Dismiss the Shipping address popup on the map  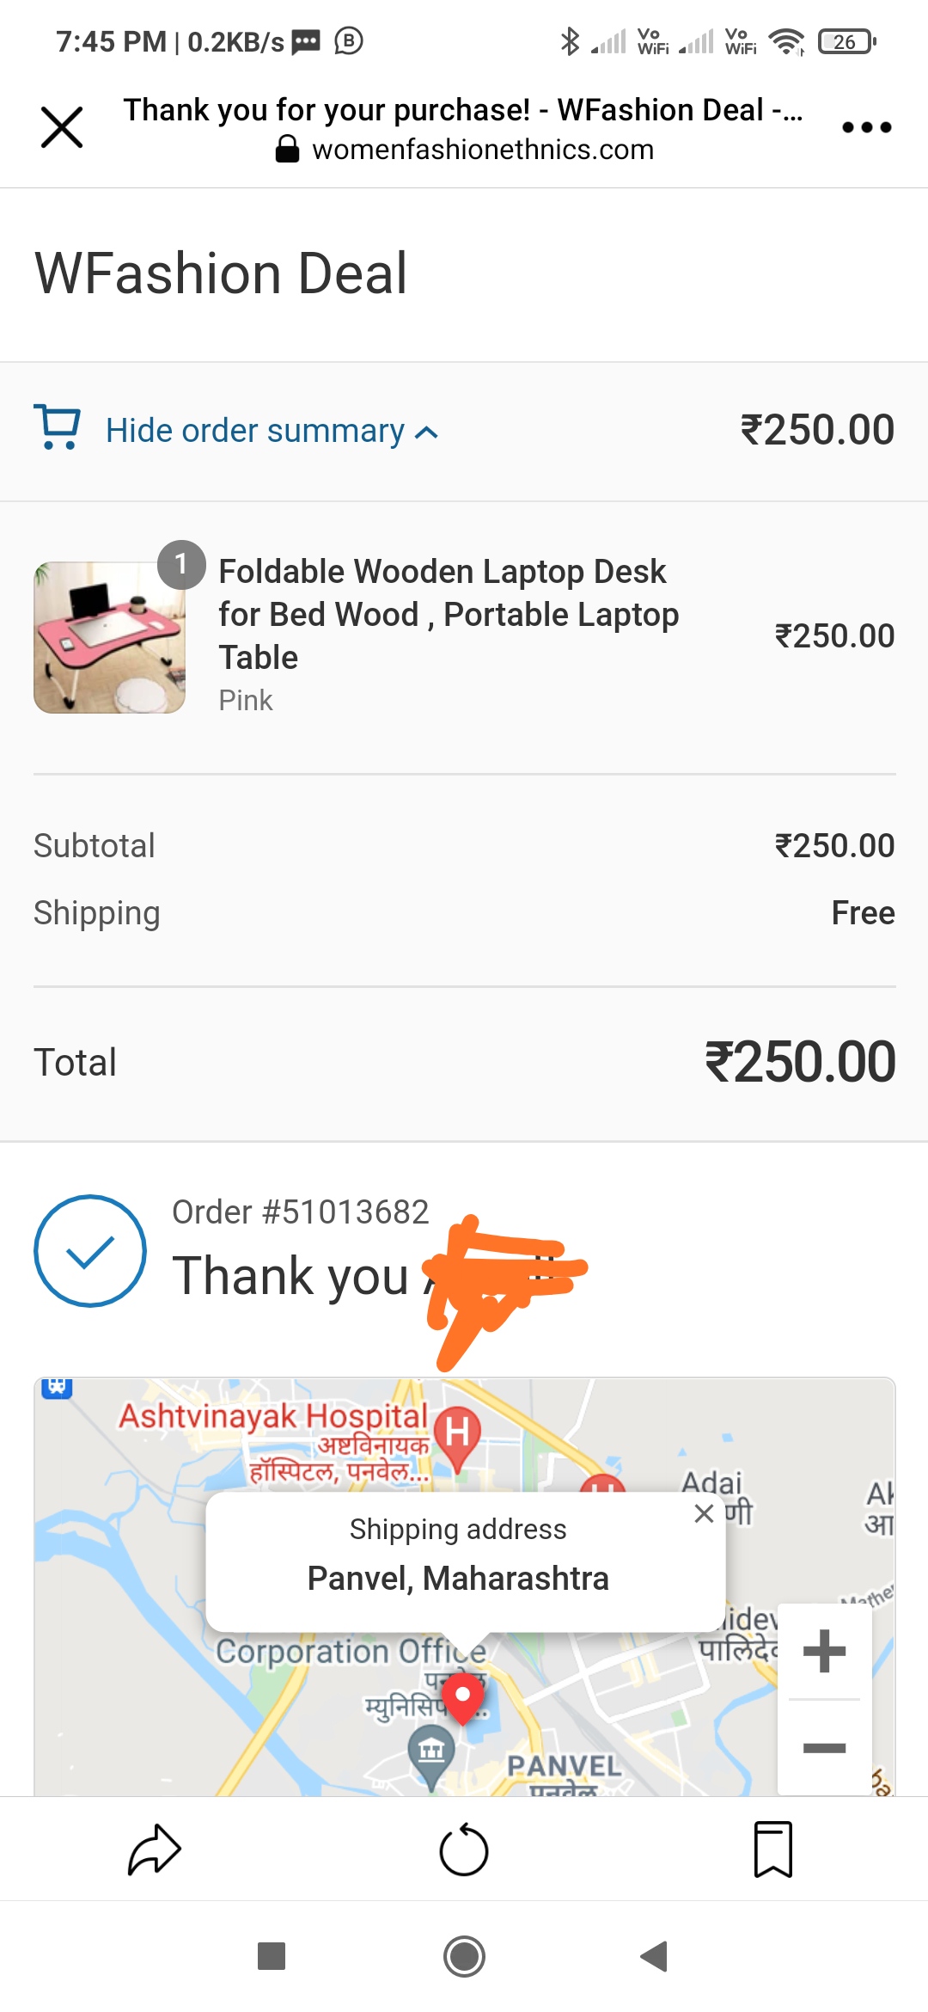pyautogui.click(x=704, y=1514)
